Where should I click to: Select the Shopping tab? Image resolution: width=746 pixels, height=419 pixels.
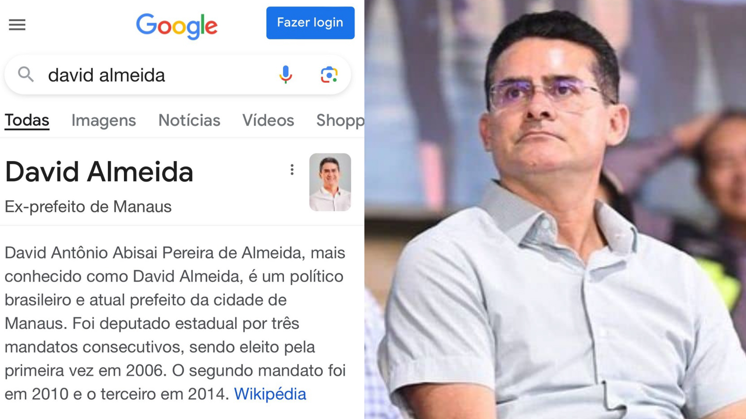pyautogui.click(x=340, y=121)
